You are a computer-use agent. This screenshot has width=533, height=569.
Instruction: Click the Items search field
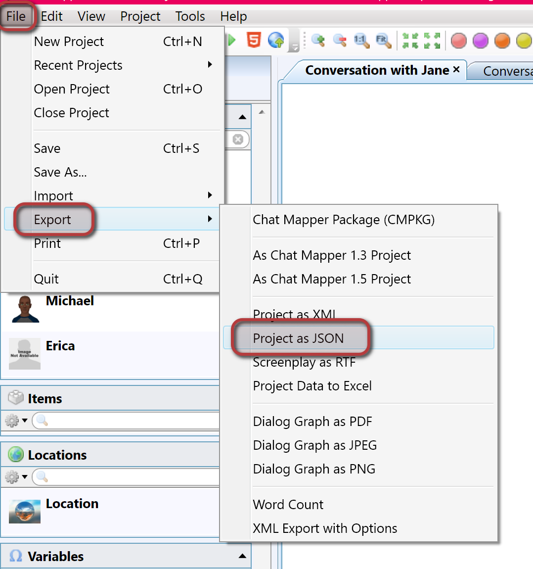click(126, 421)
